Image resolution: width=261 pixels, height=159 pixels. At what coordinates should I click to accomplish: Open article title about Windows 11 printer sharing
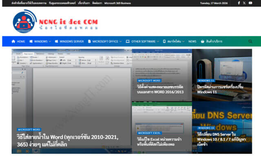tap(220, 89)
